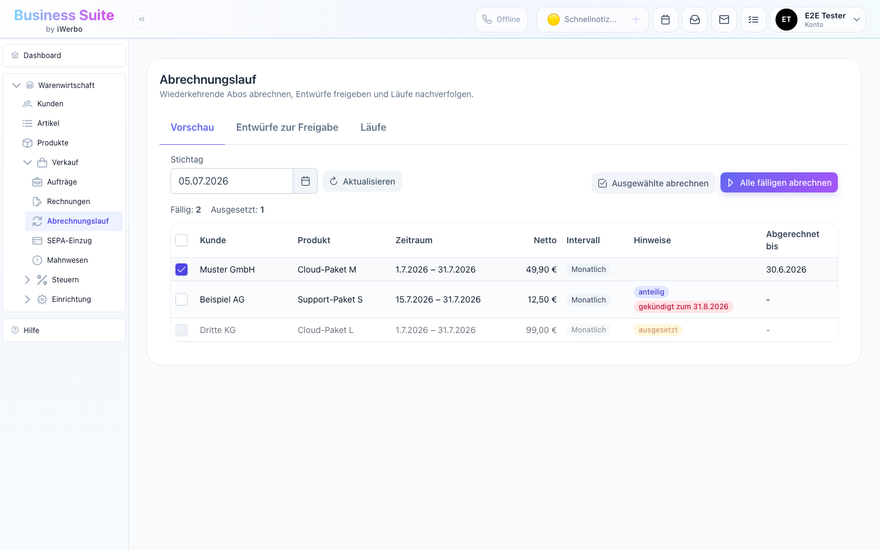Expand the Steuern section chevron
The image size is (880, 550).
point(28,280)
